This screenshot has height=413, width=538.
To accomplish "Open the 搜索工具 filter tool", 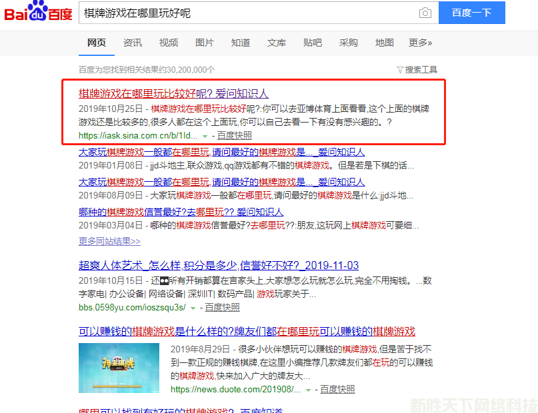I will click(417, 69).
